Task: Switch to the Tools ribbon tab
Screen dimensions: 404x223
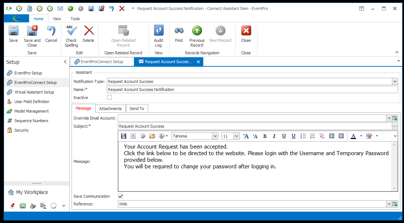Action: [x=75, y=19]
